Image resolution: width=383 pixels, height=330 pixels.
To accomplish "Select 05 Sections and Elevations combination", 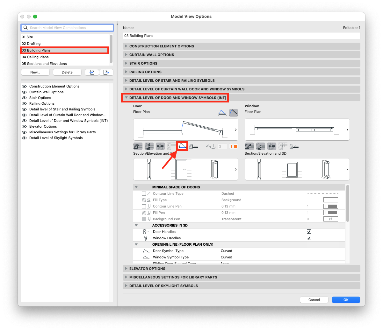I will click(65, 64).
